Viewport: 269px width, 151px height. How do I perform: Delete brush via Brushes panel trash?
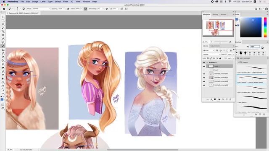click(264, 114)
